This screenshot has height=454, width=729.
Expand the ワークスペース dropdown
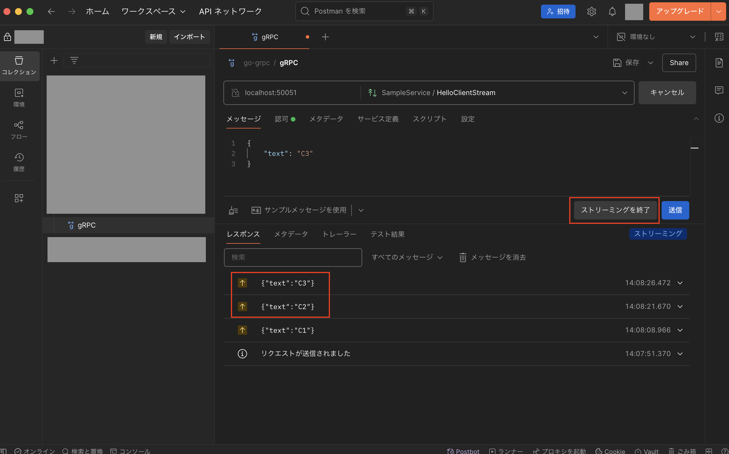[x=153, y=12]
